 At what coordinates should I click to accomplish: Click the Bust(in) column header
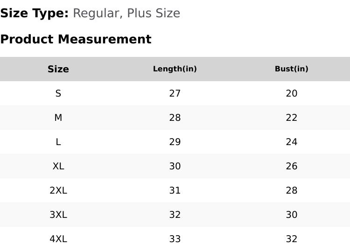pyautogui.click(x=292, y=69)
